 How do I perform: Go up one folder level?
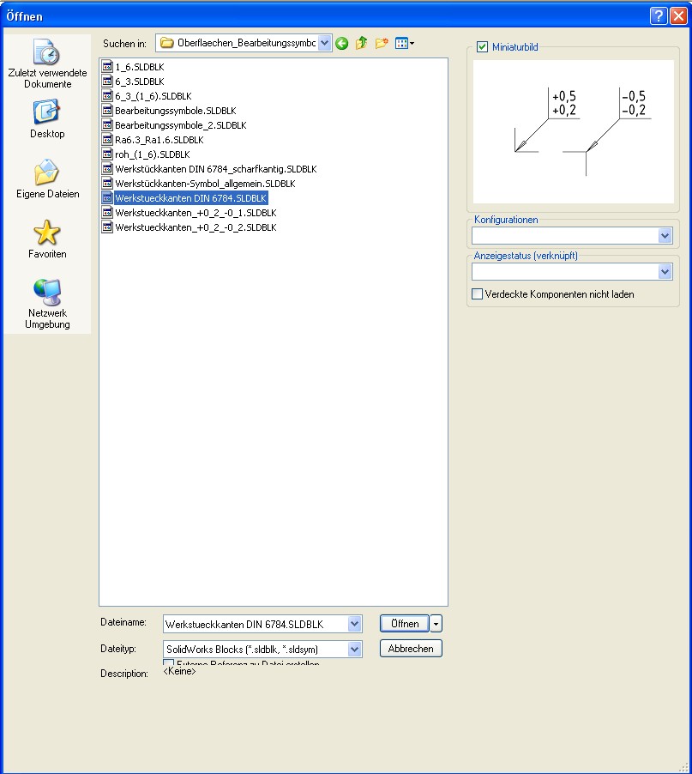tap(362, 43)
